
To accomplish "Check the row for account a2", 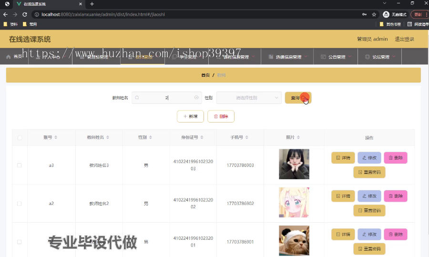I will [19, 203].
